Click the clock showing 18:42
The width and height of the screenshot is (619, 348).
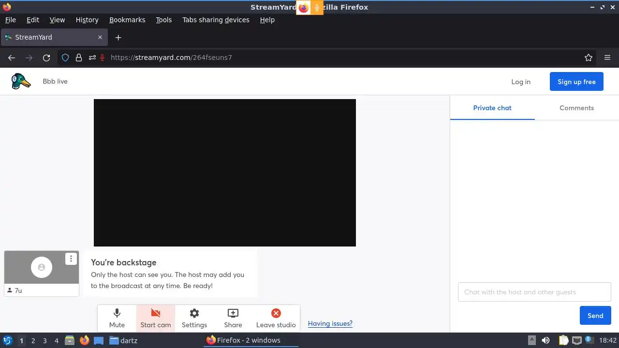[608, 340]
